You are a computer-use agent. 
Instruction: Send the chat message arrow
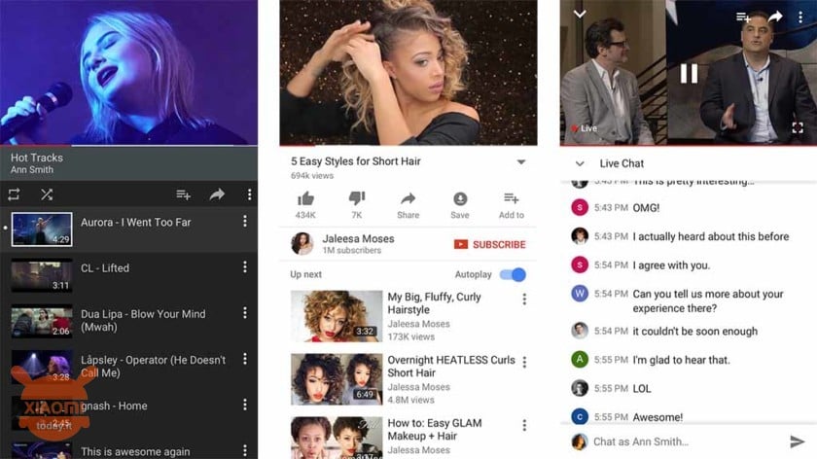(798, 441)
